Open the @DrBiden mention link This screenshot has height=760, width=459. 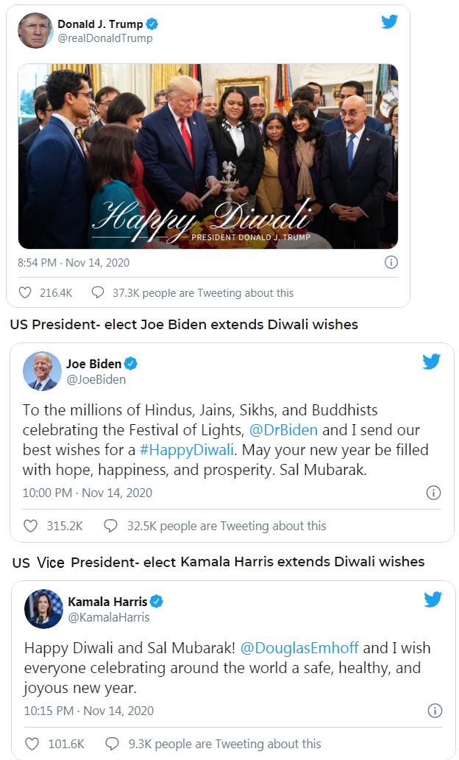pyautogui.click(x=285, y=429)
